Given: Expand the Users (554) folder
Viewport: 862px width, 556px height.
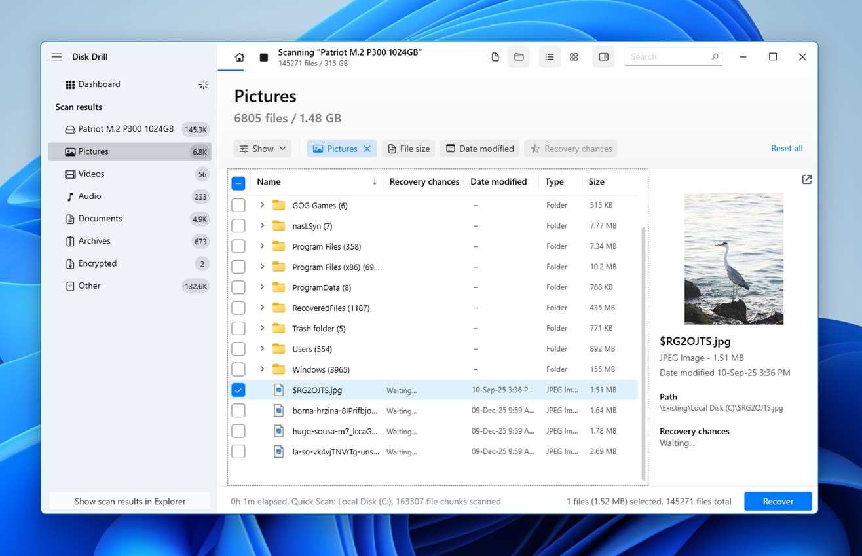Looking at the screenshot, I should pyautogui.click(x=262, y=349).
